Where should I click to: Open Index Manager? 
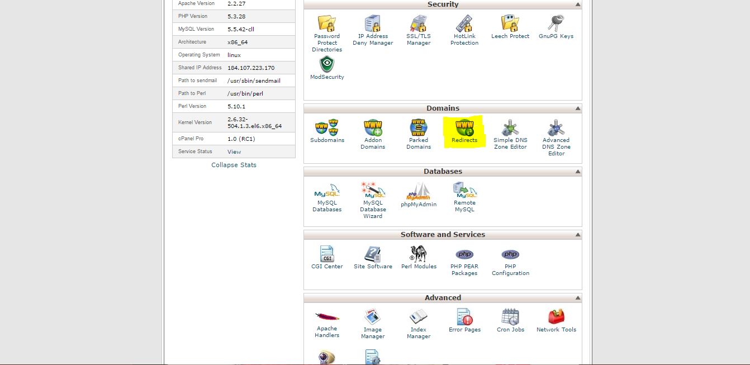pyautogui.click(x=419, y=324)
